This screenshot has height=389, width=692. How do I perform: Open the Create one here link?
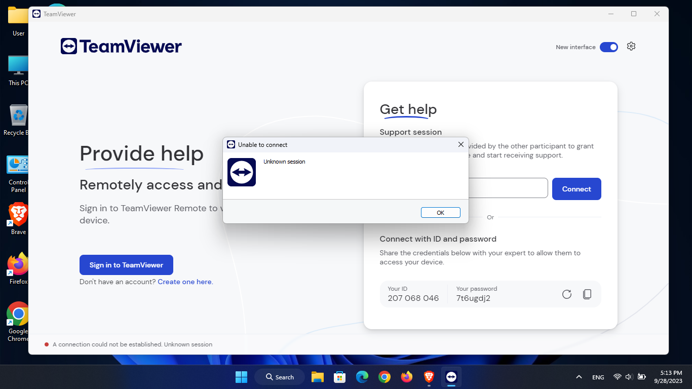(184, 281)
